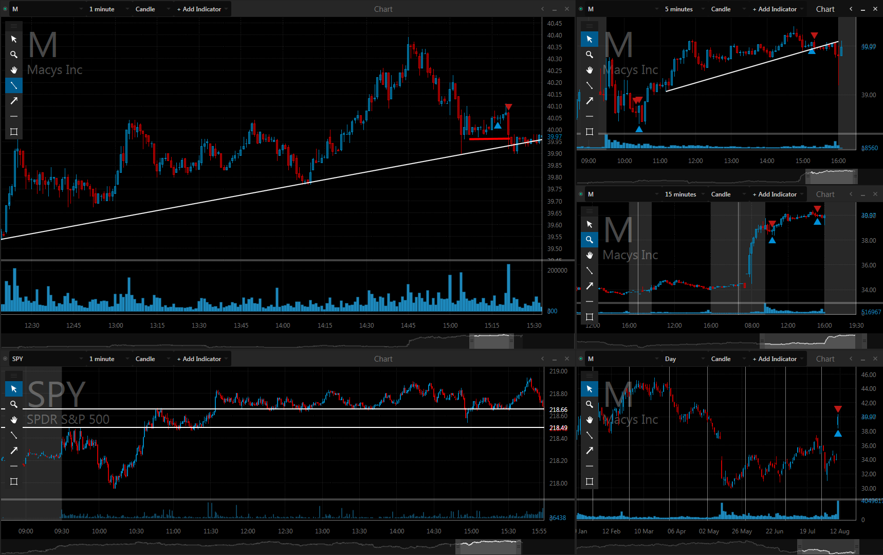Select rectangle tool in SPY chart

click(14, 481)
